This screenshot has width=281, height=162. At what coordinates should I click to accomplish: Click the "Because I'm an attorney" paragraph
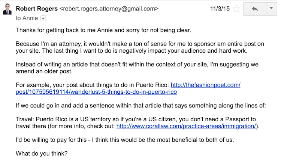tap(140, 47)
